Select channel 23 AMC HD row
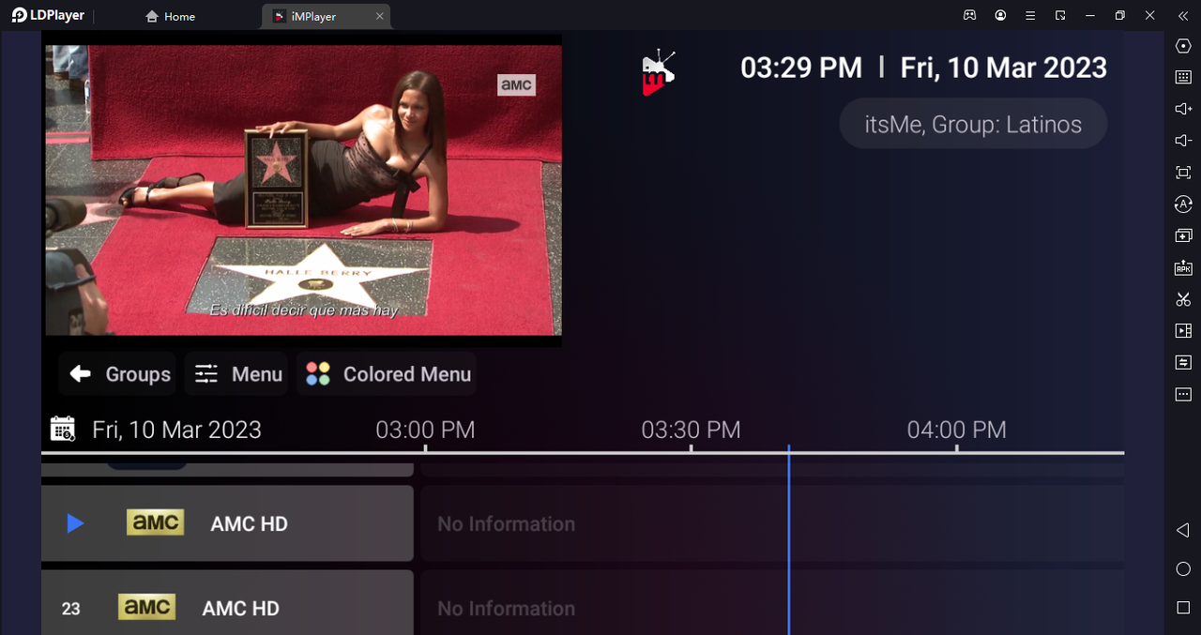 [227, 603]
